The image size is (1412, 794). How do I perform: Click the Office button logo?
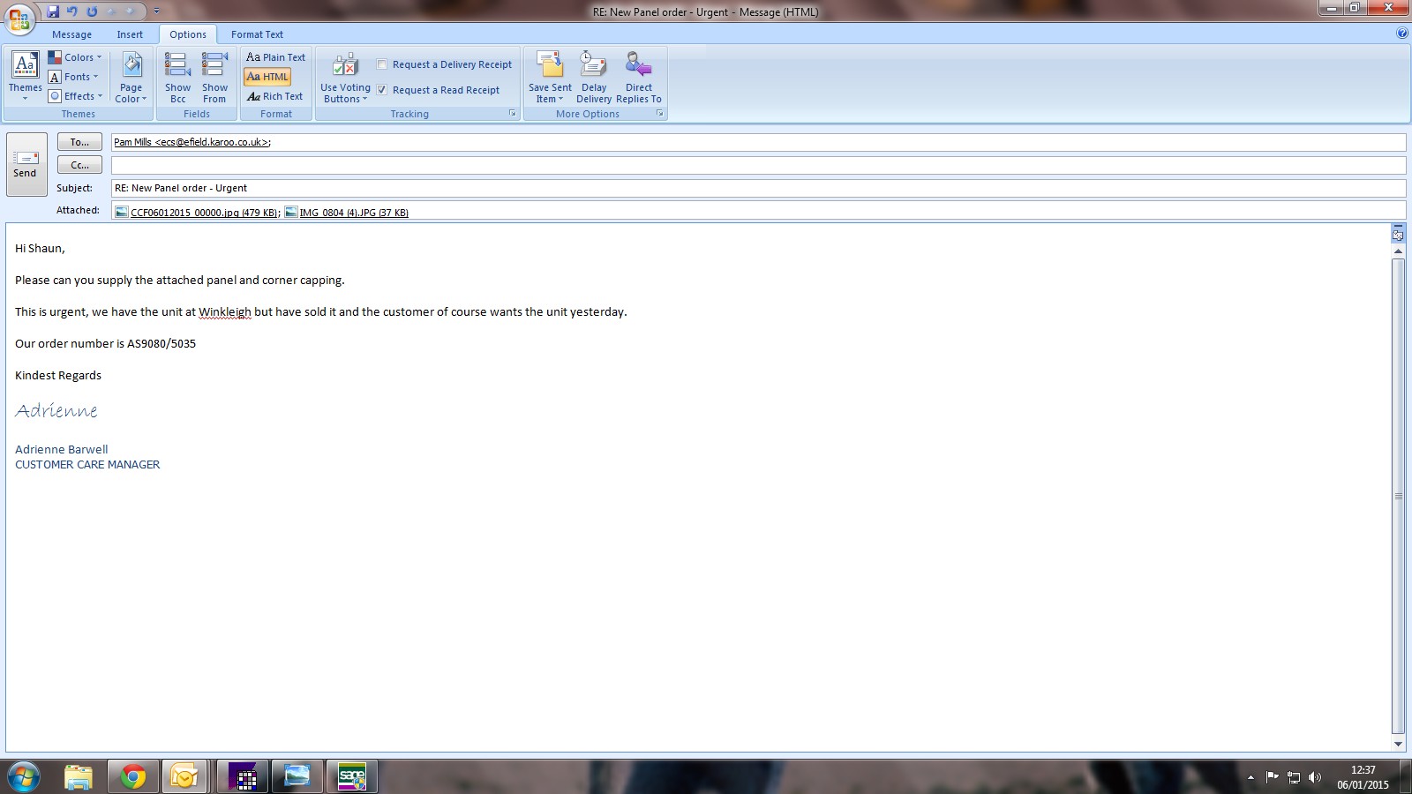point(19,18)
